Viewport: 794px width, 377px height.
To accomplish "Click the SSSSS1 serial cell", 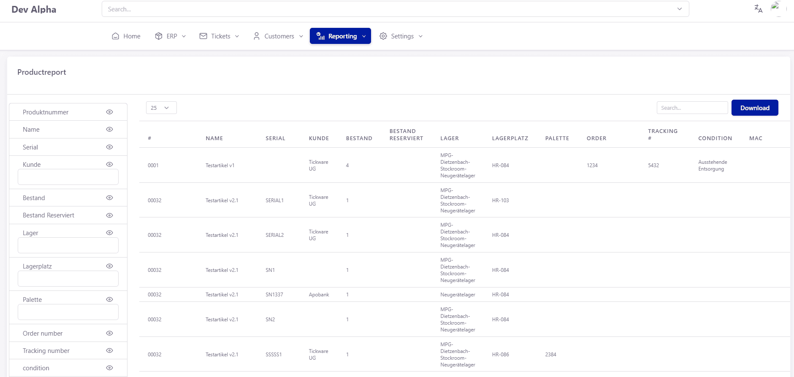I will [274, 354].
